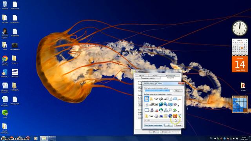This screenshot has width=251, height=141.
Task: Select the рисунки folder on desktop
Action: coord(5,19)
